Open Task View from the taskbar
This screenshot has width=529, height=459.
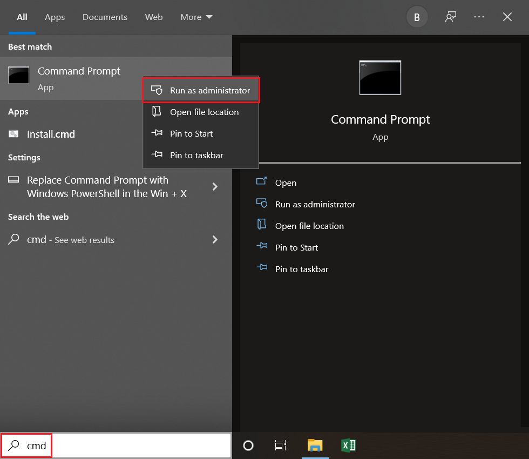[x=281, y=446]
